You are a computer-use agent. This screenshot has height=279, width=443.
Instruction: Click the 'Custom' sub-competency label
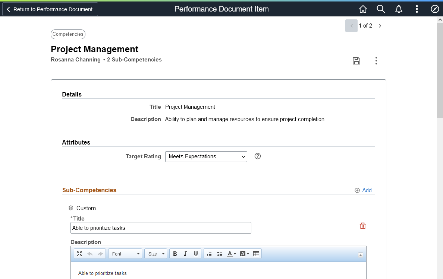coord(86,208)
